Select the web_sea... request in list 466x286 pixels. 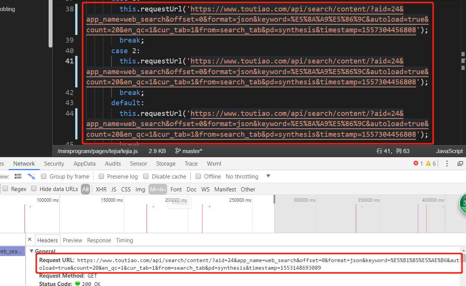click(12, 251)
